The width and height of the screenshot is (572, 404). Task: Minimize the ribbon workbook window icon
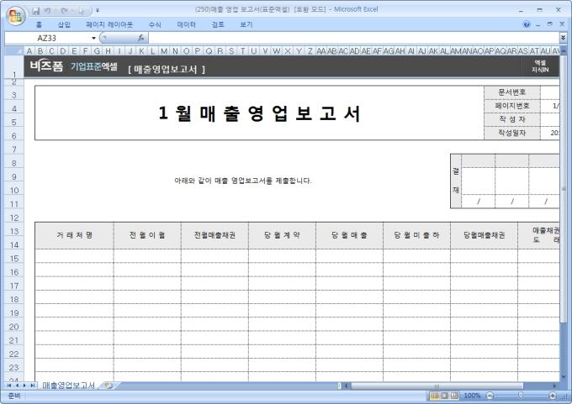(538, 24)
